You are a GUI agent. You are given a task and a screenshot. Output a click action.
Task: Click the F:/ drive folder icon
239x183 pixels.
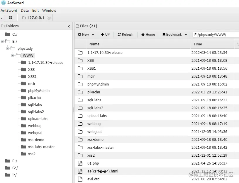(x=8, y=161)
